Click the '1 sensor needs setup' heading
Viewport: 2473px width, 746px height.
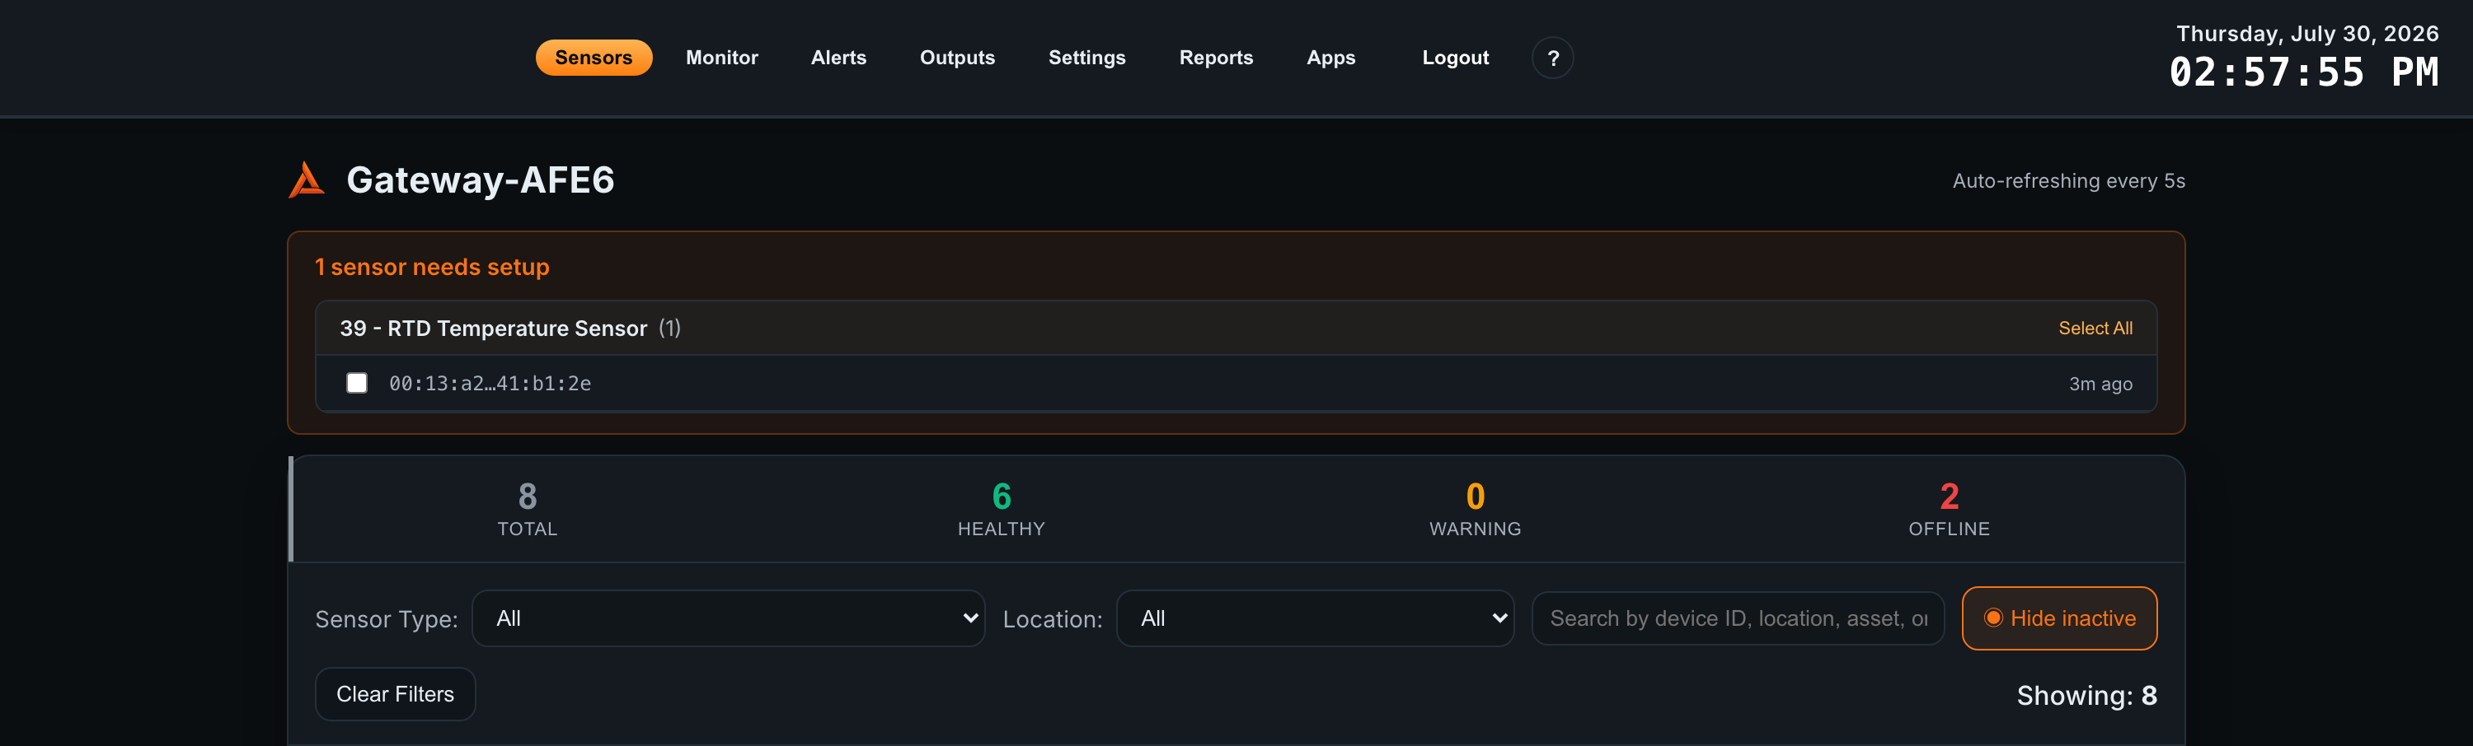tap(432, 267)
